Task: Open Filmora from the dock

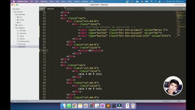Action: [x=119, y=106]
